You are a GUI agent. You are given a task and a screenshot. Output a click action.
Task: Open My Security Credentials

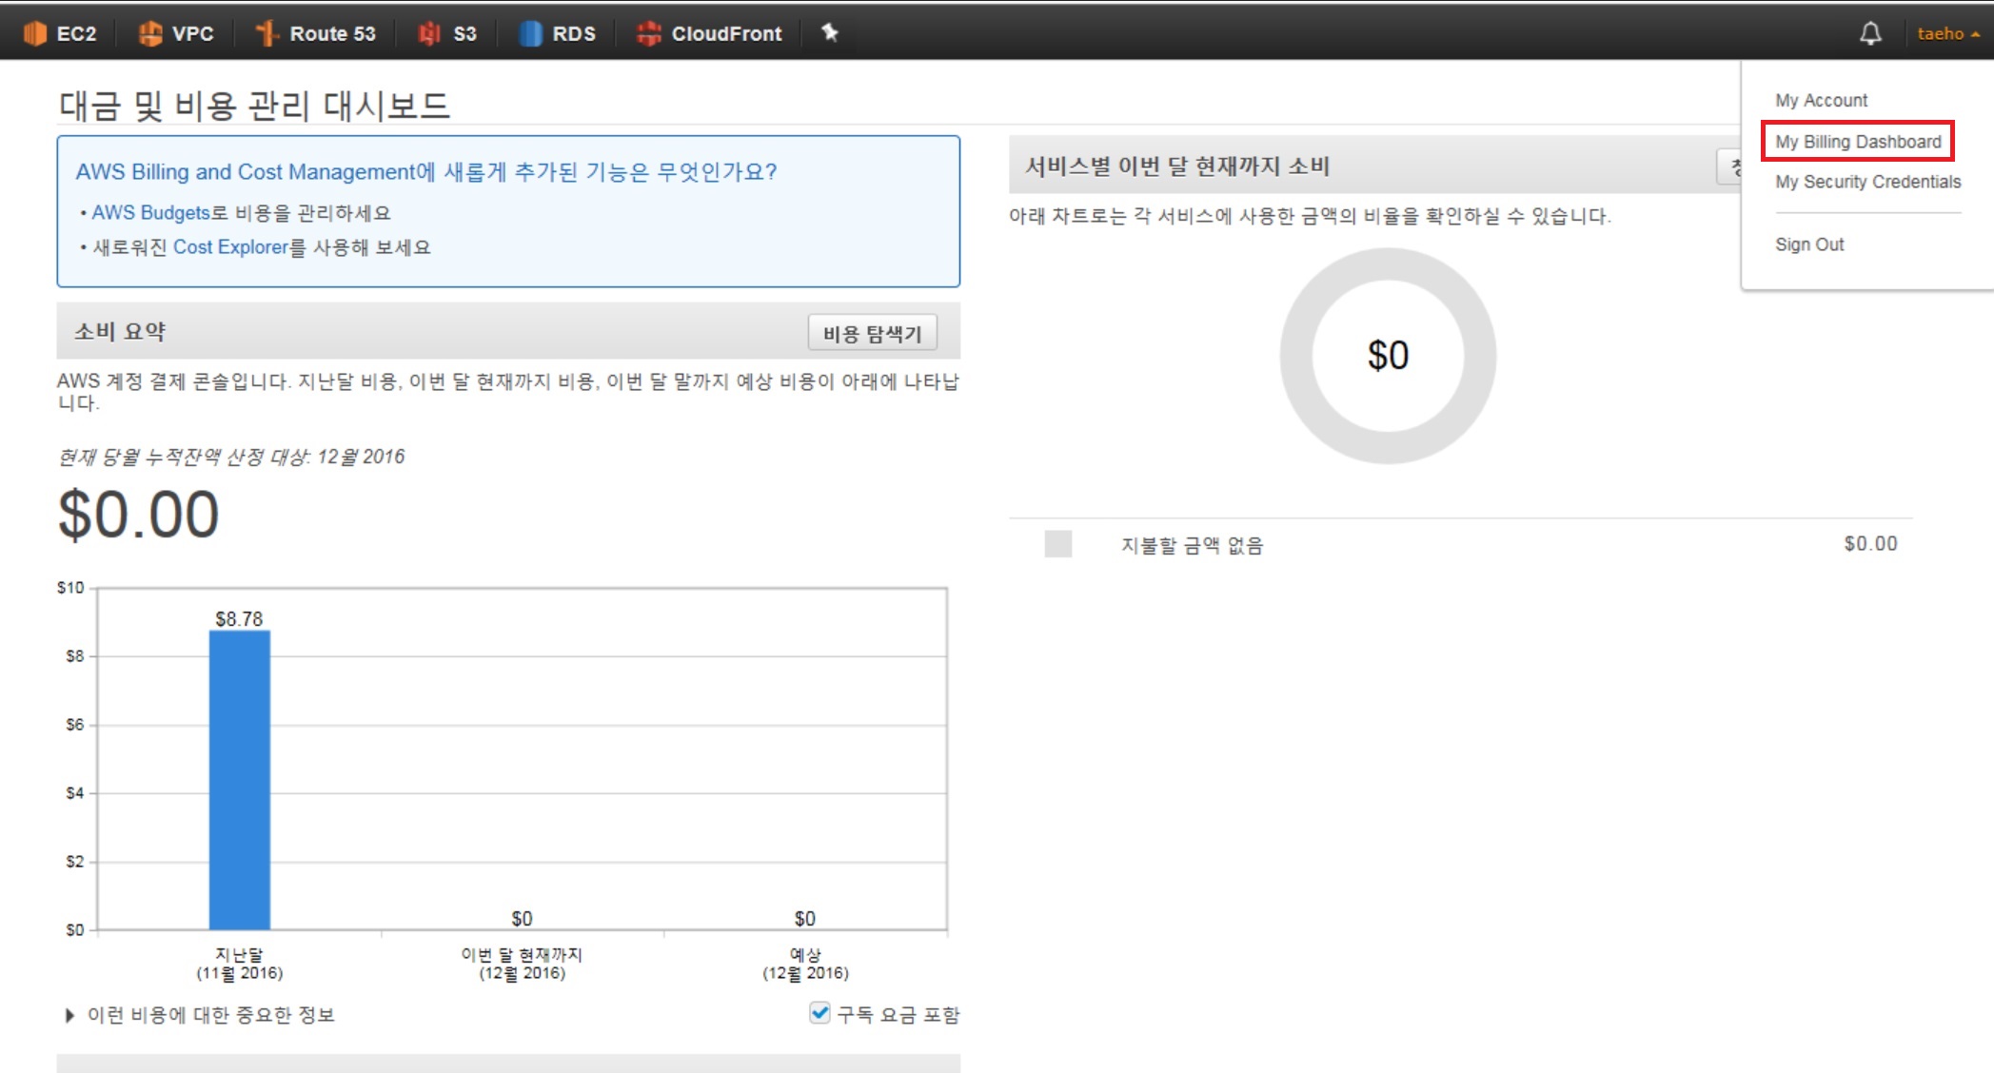coord(1867,182)
